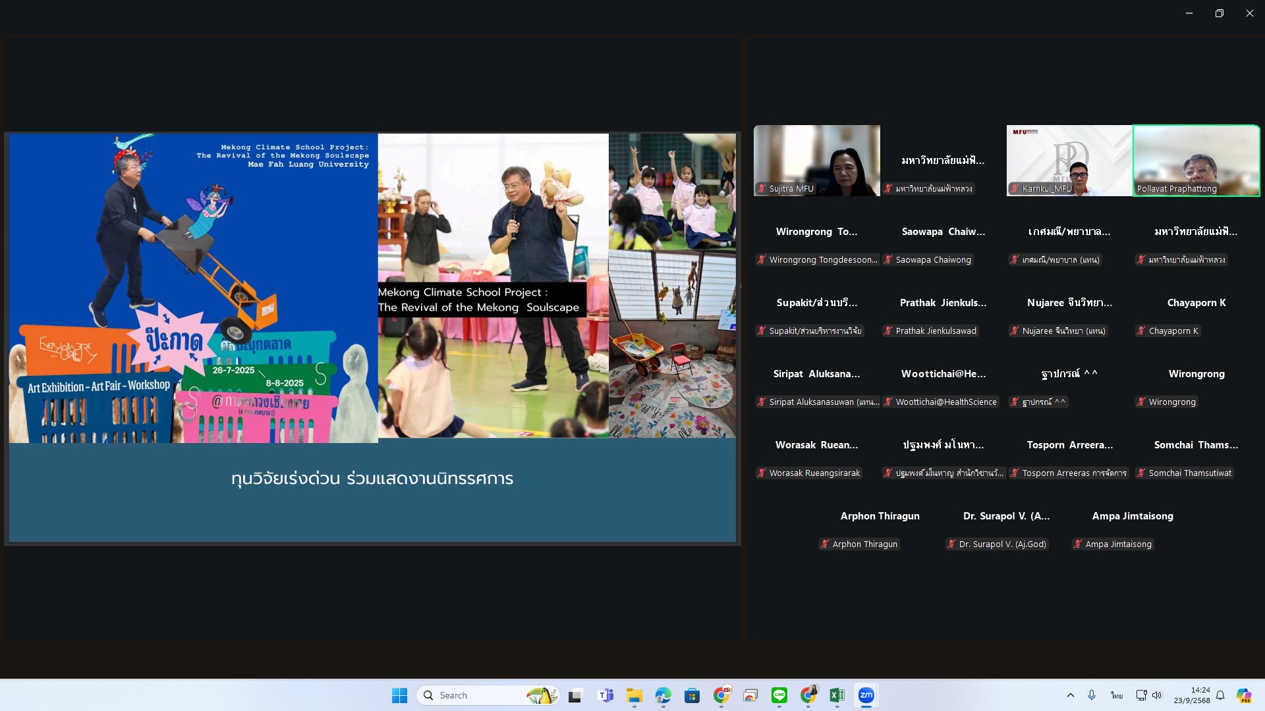
Task: Launch Microsoft Teams from taskbar
Action: click(605, 695)
